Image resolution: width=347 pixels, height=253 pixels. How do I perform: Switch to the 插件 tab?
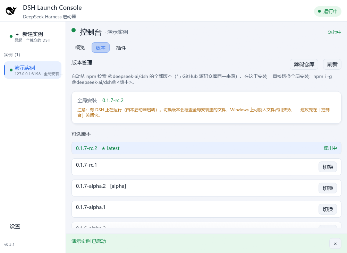click(121, 48)
